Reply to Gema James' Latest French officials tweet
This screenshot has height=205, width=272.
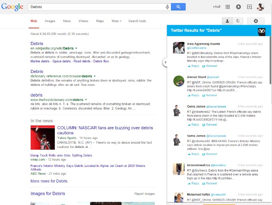tap(194, 125)
